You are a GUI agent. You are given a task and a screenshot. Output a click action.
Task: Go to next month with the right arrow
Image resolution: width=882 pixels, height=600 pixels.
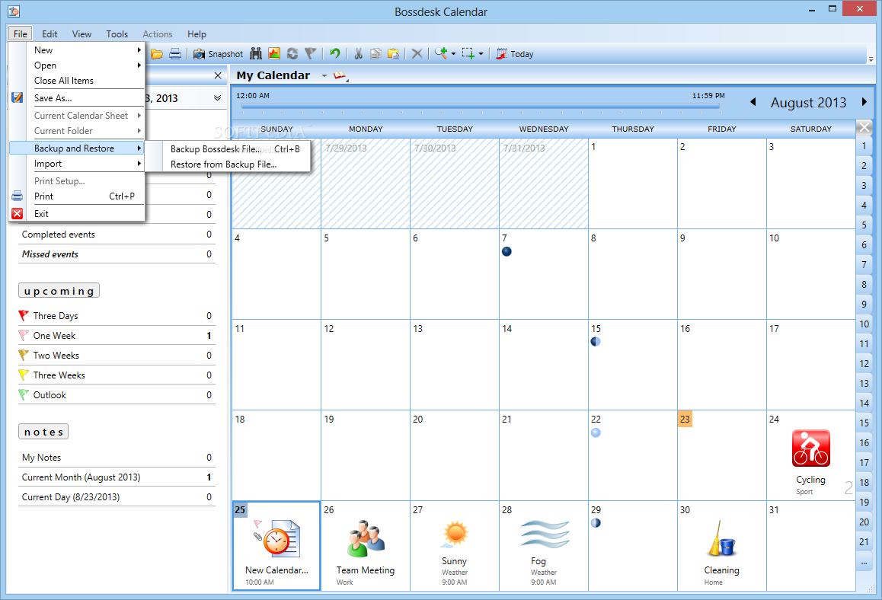[864, 102]
